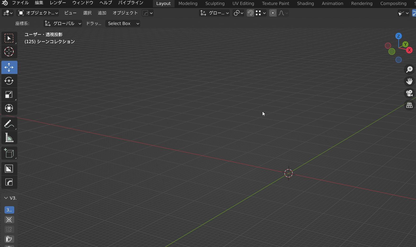416x247 pixels.
Task: Click the pan hand viewport icon
Action: pyautogui.click(x=409, y=81)
